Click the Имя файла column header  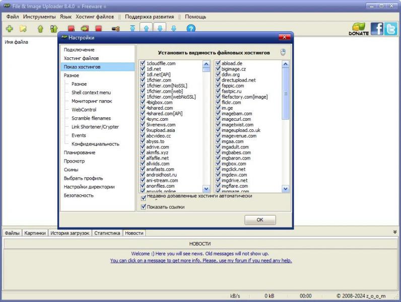16,42
